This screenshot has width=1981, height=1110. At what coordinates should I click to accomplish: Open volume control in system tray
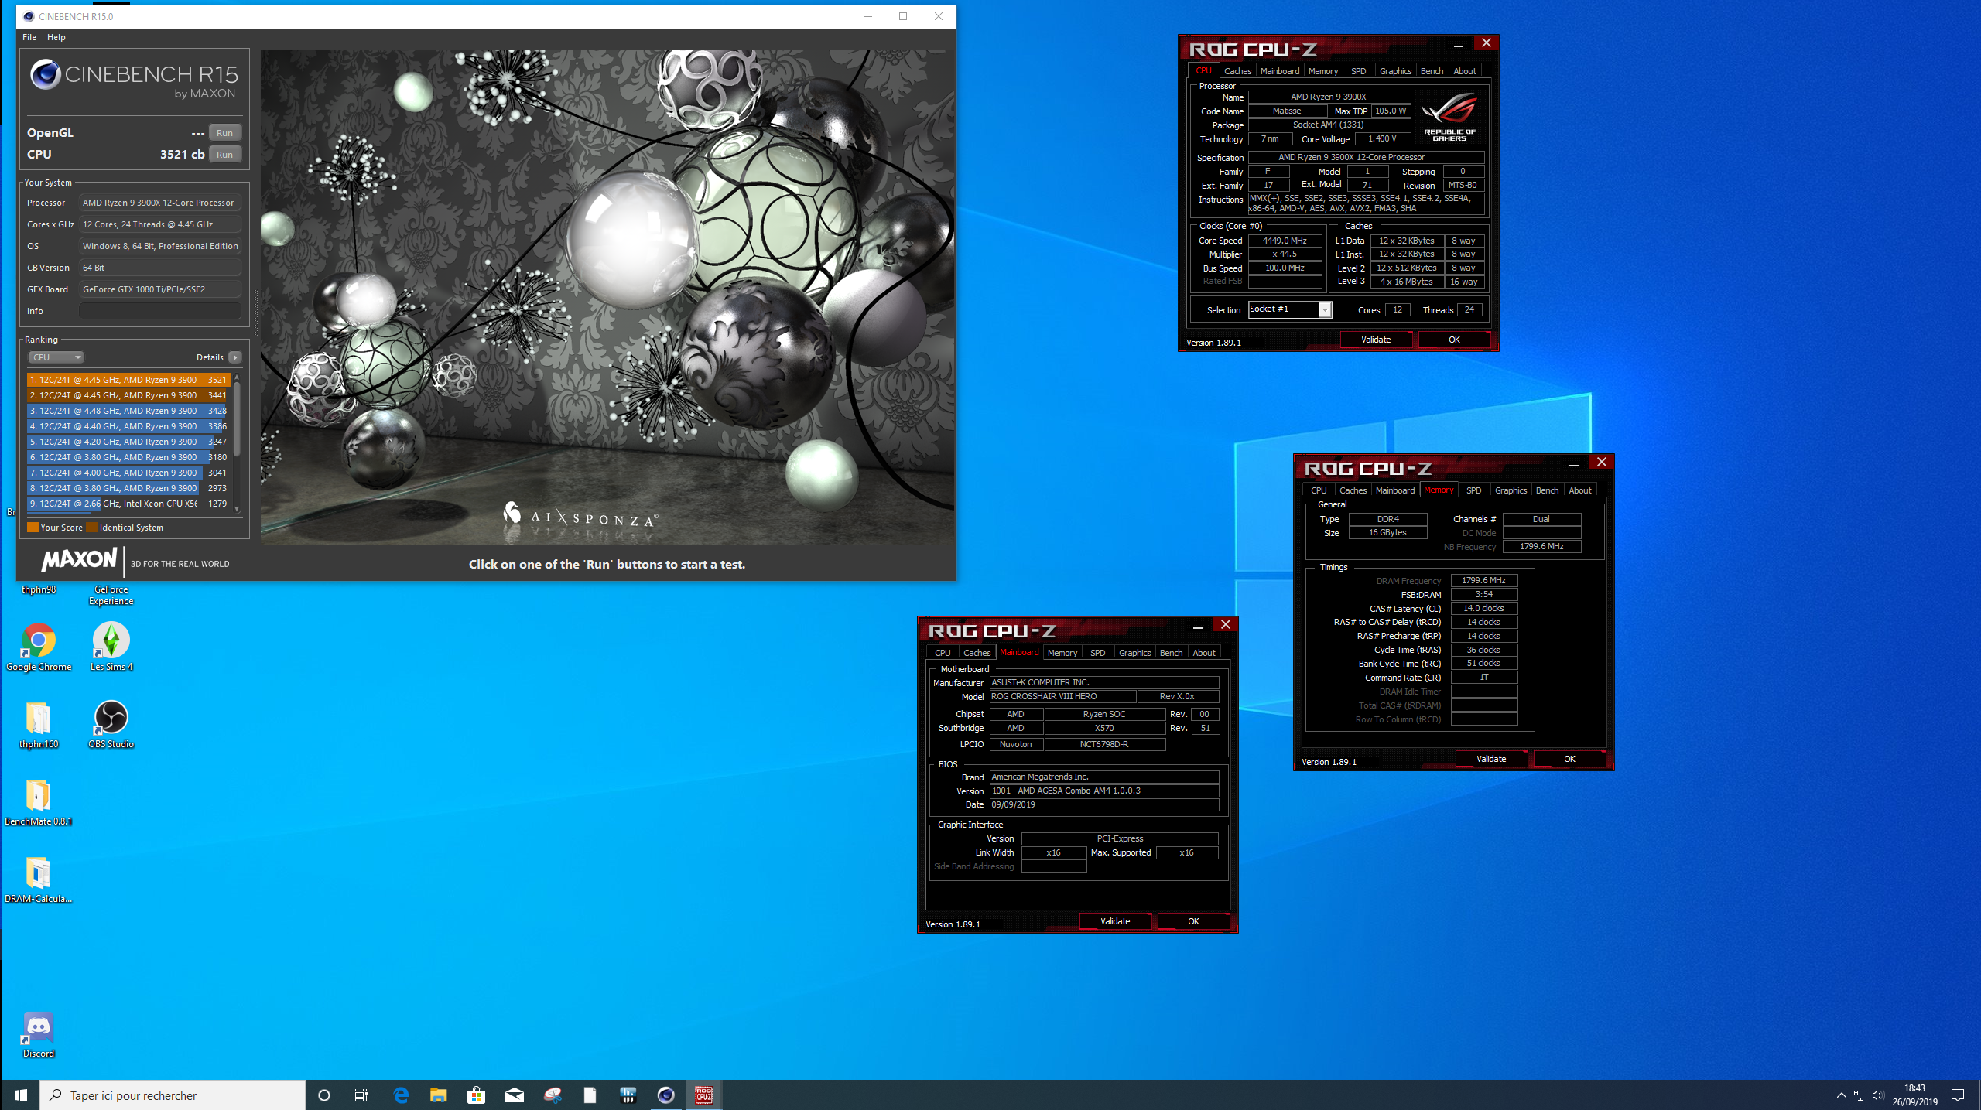[x=1878, y=1095]
